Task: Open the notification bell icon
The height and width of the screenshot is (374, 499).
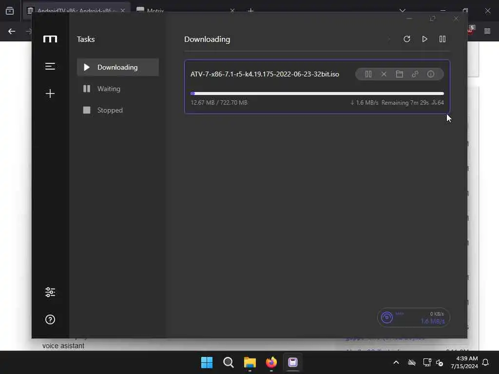Action: (x=486, y=362)
